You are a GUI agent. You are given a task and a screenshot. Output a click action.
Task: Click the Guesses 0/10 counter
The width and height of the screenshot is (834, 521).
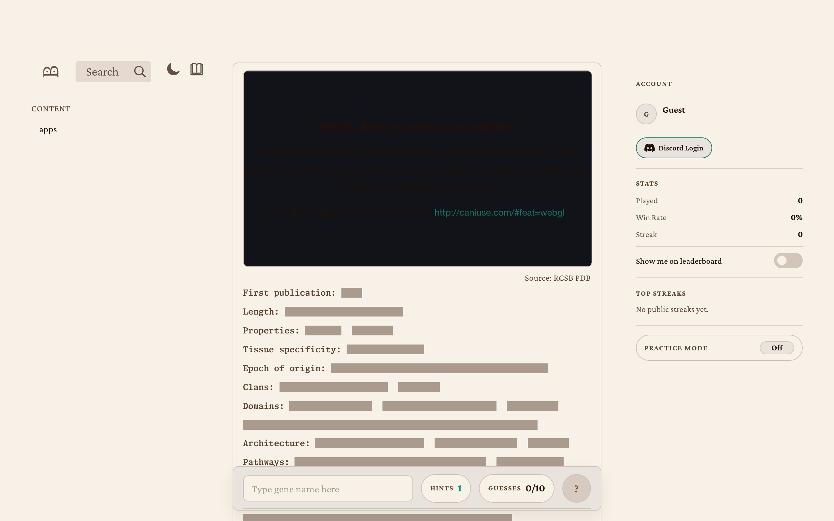(516, 488)
